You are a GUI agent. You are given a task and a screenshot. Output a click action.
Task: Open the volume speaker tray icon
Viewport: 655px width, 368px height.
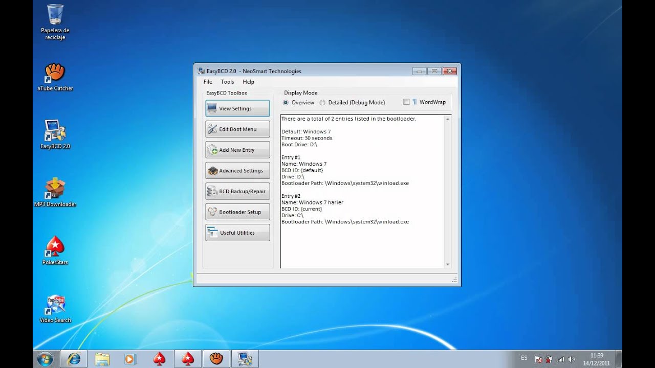pos(572,359)
